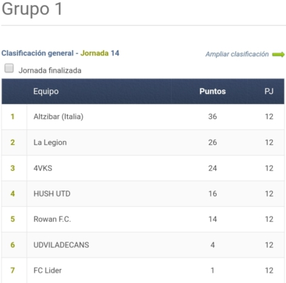Open Rowan F.C. team details
Screen dimensions: 286x283
pos(52,219)
